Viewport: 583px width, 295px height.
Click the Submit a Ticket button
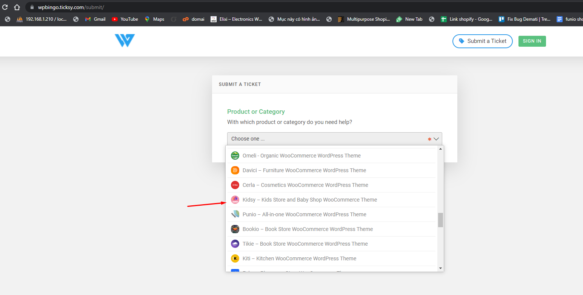pos(482,41)
